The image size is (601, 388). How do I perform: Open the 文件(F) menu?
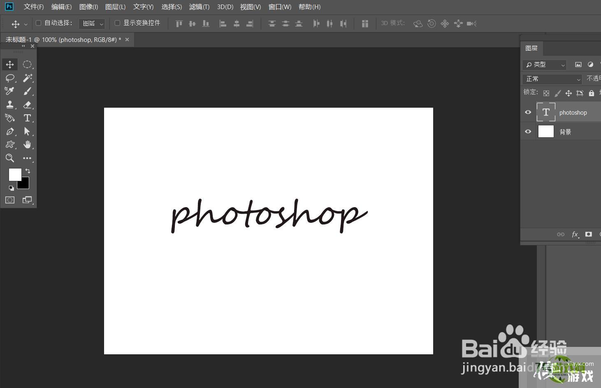[x=34, y=7]
